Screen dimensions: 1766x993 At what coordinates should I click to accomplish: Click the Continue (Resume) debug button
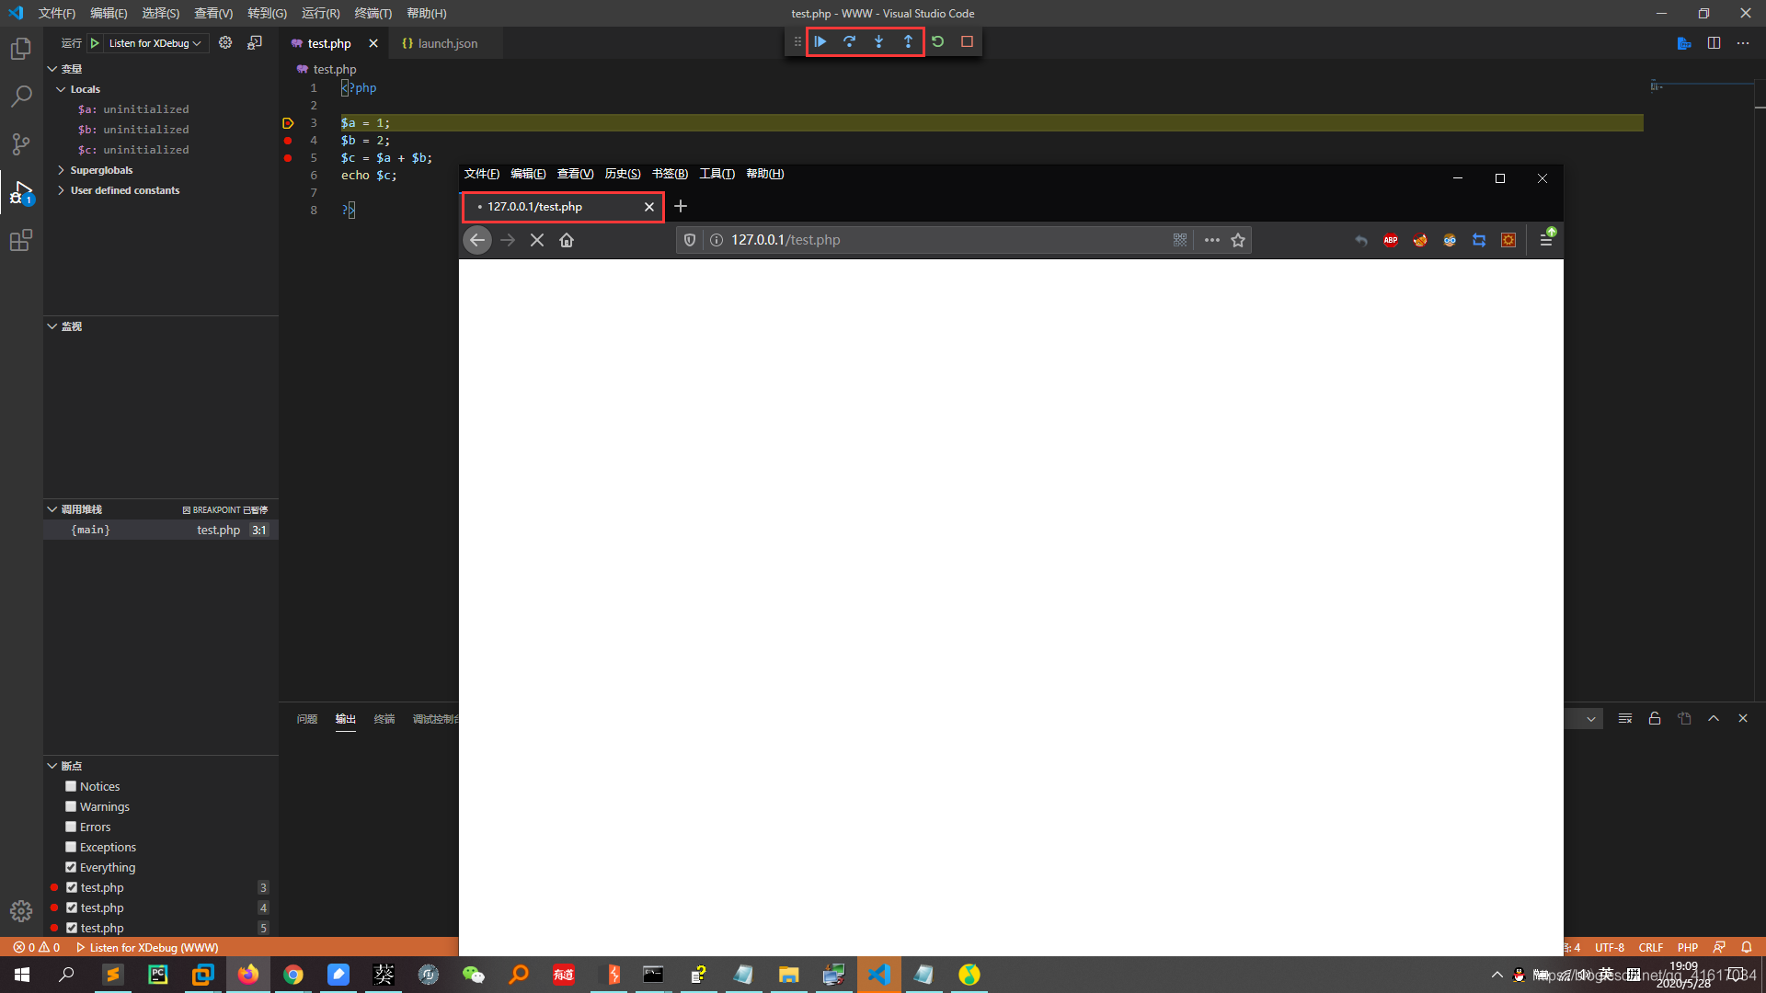click(x=821, y=40)
